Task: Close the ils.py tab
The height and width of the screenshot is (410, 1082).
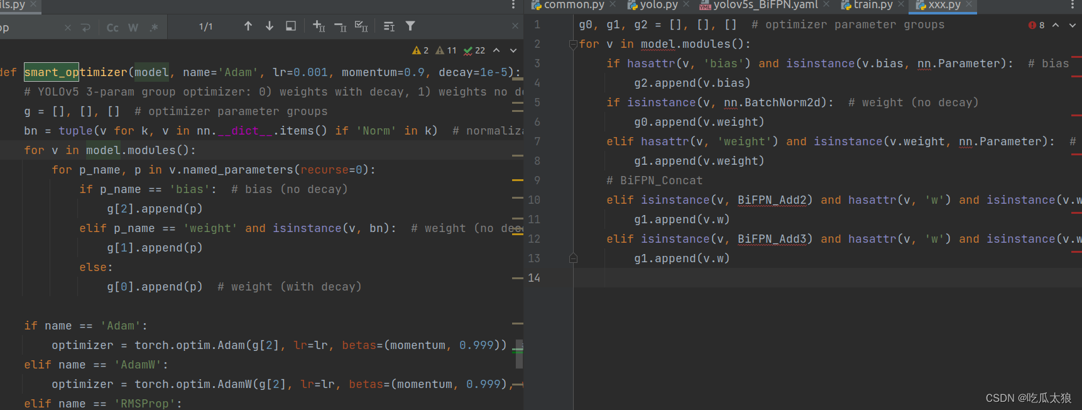Action: coord(34,4)
